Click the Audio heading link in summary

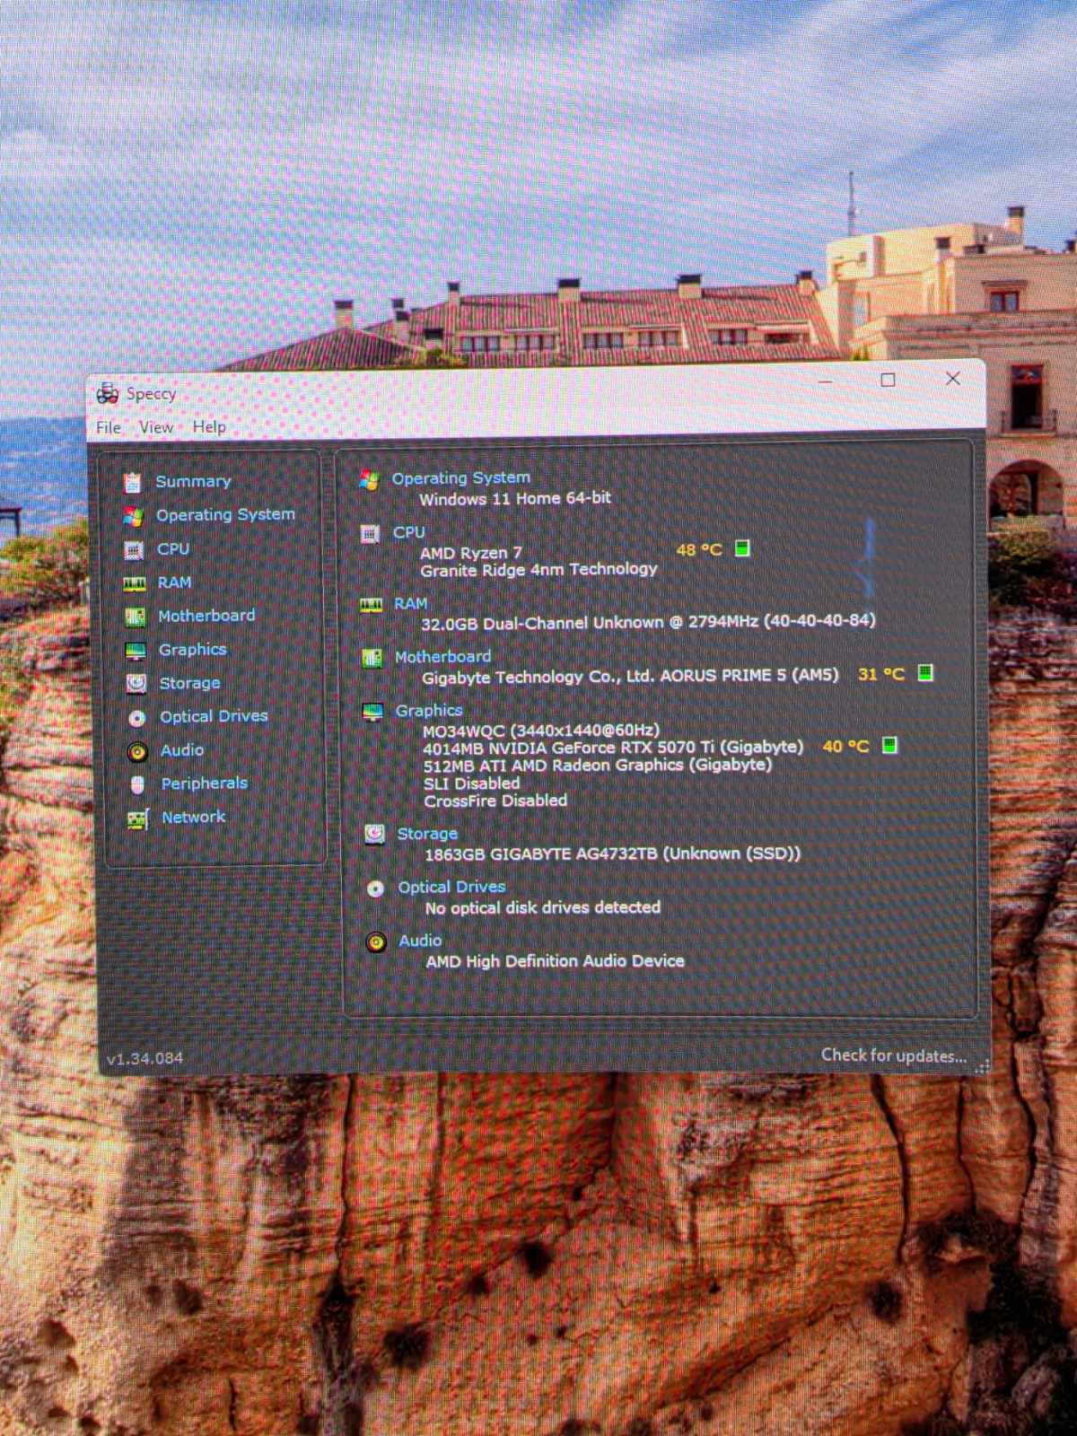(420, 941)
